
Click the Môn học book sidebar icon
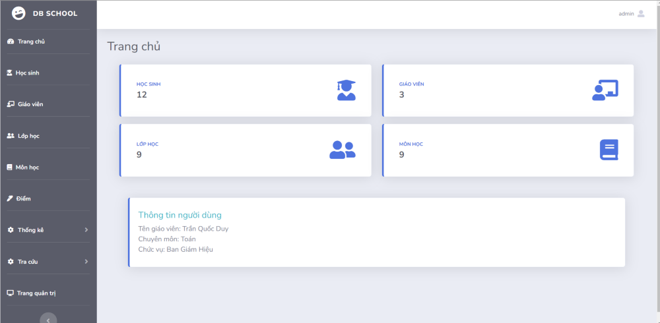click(x=10, y=167)
